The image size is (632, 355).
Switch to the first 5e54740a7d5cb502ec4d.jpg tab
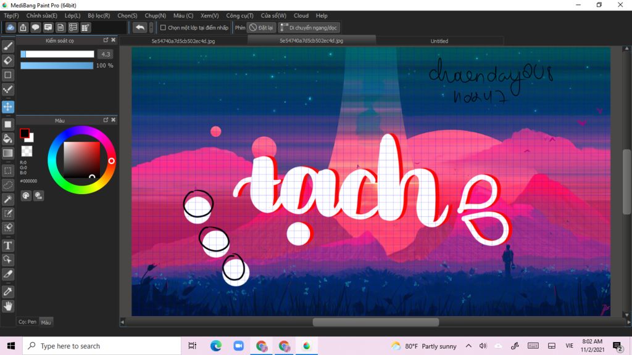pyautogui.click(x=183, y=41)
